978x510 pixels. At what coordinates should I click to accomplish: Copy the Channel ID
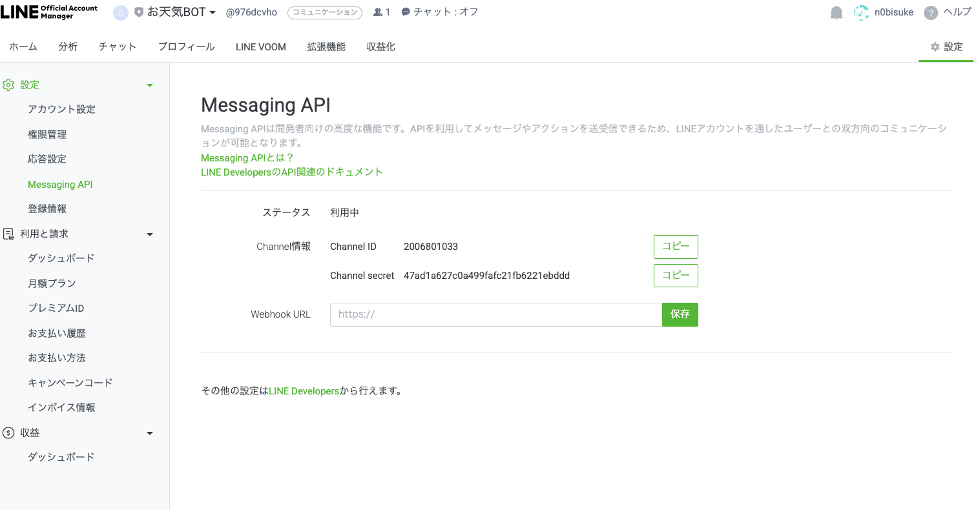[x=676, y=247]
